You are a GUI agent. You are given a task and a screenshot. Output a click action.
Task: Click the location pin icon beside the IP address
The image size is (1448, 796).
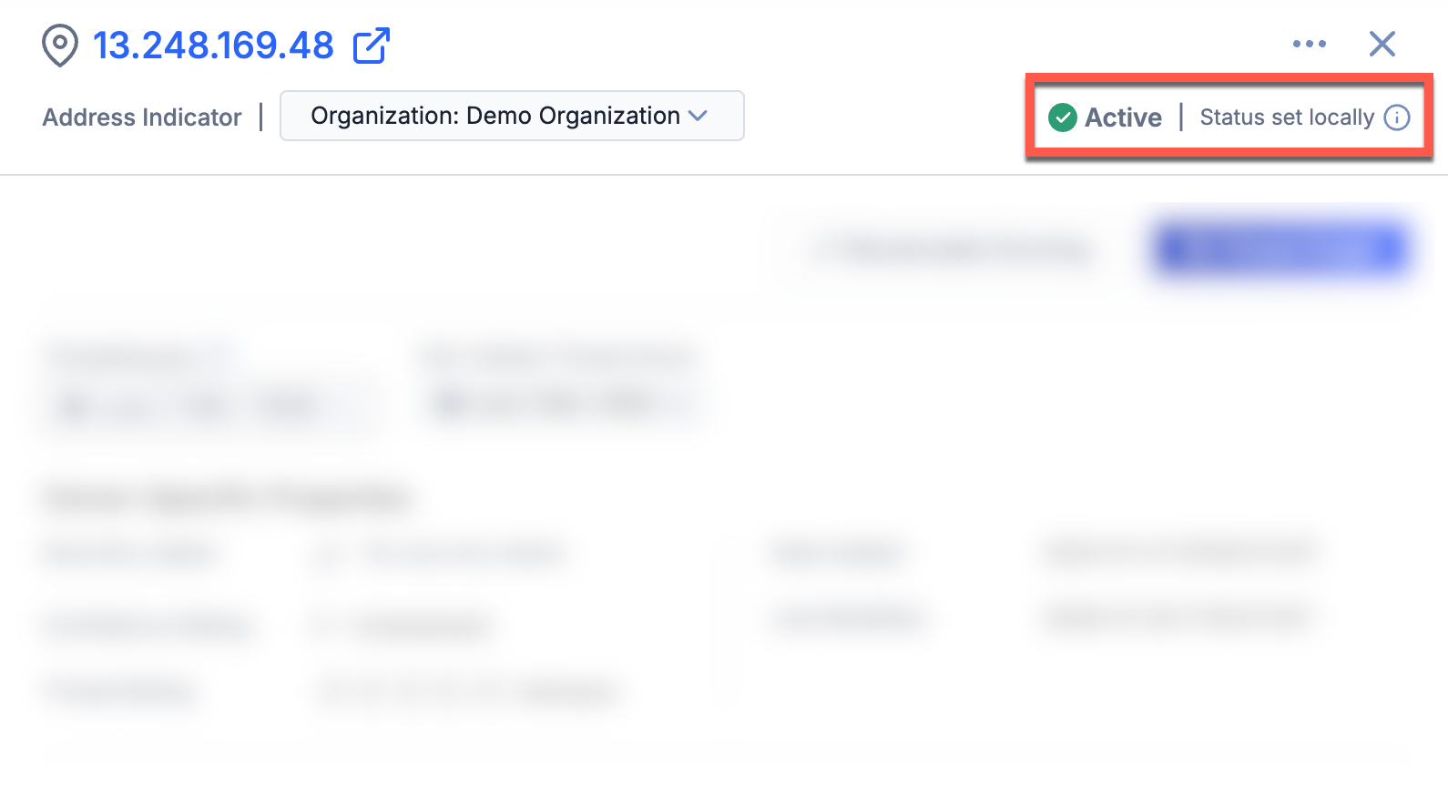click(60, 46)
